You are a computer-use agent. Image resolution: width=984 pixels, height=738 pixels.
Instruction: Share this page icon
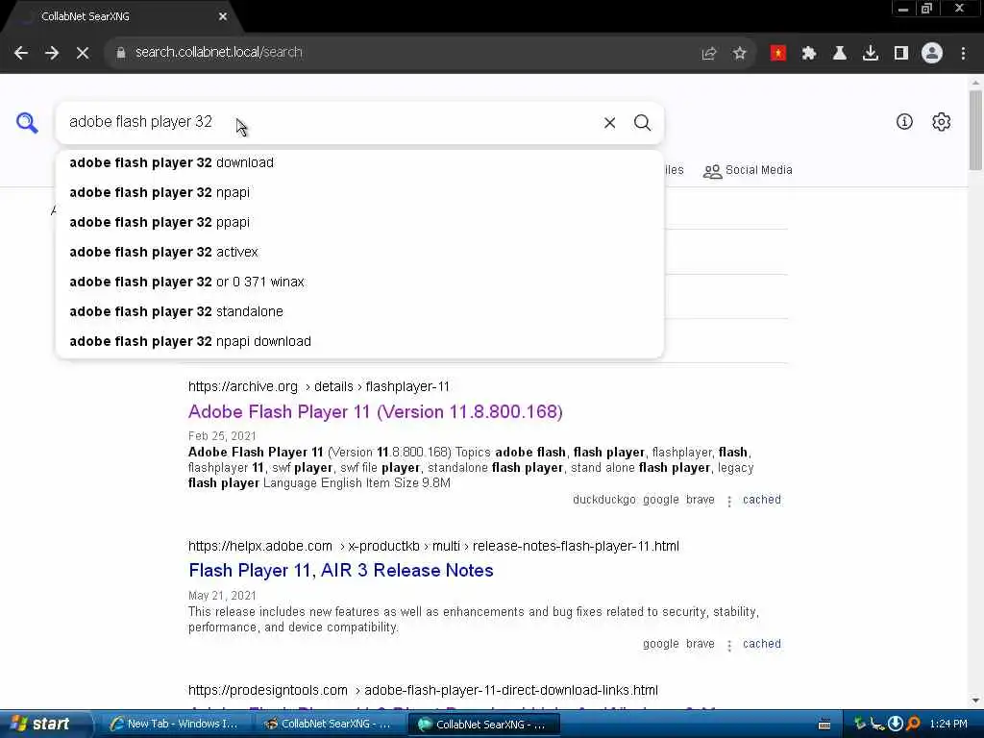(709, 54)
